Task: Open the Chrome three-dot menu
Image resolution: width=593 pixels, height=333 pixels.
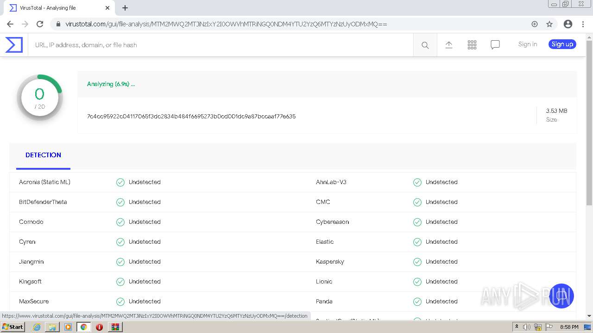Action: tap(582, 24)
